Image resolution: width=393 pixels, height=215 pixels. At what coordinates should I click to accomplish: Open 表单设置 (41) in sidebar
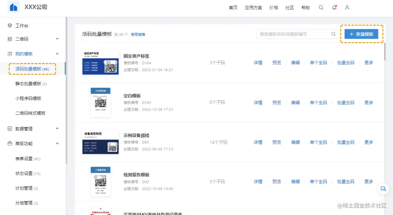pyautogui.click(x=28, y=159)
